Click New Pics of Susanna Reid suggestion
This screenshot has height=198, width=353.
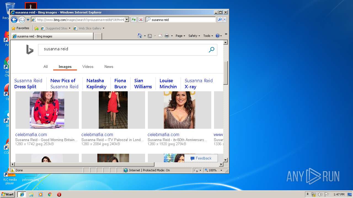64,84
